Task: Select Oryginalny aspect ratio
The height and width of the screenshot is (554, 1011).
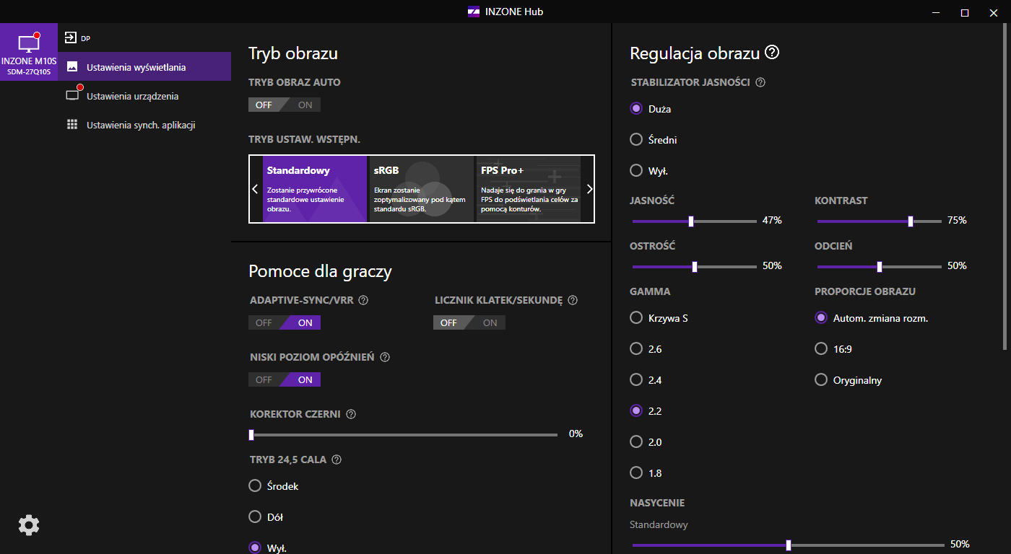Action: [821, 379]
